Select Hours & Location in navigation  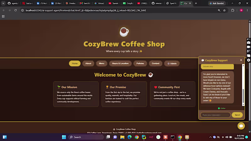coord(120,64)
